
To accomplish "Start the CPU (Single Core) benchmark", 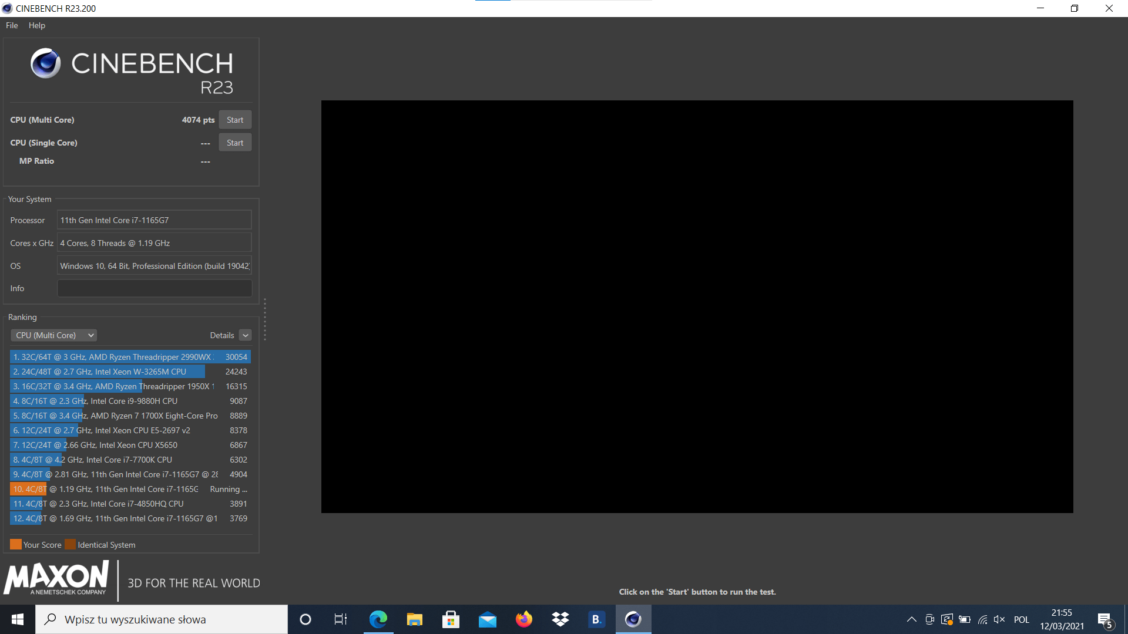I will click(x=234, y=142).
